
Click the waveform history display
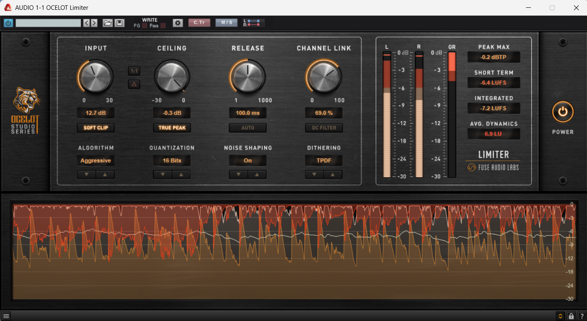click(x=294, y=252)
